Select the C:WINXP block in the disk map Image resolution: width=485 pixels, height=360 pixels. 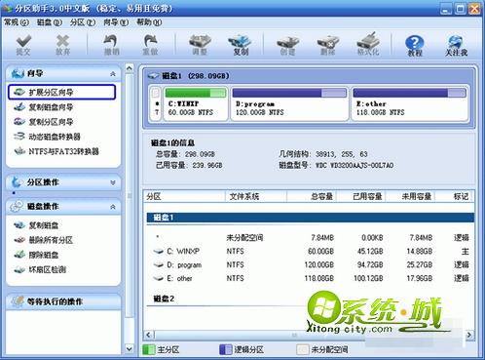(196, 103)
